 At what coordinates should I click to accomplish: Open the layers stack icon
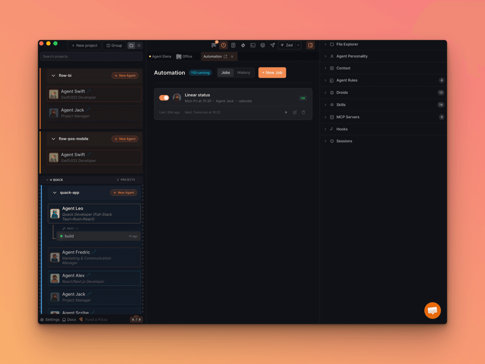click(x=263, y=45)
